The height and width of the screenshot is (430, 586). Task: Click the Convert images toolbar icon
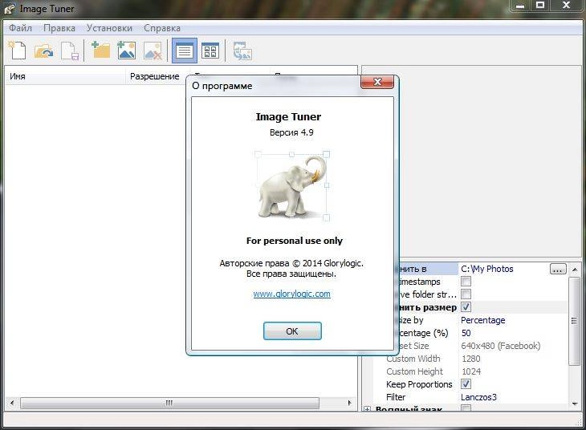242,51
